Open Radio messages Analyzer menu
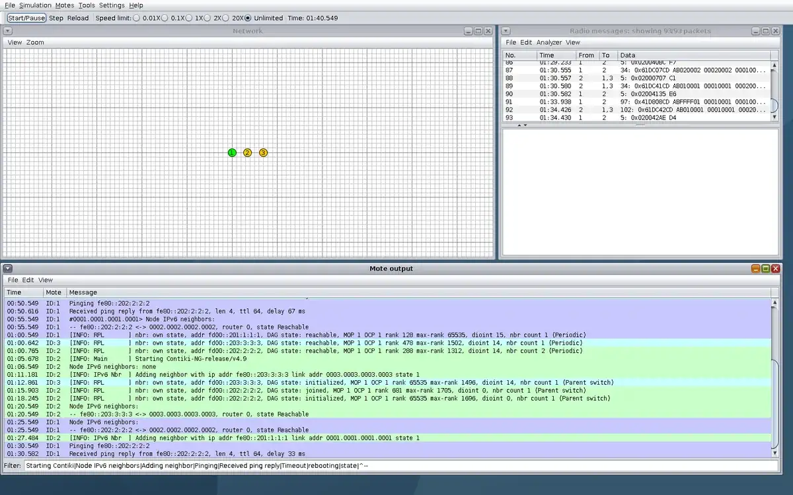This screenshot has height=495, width=793. 549,42
